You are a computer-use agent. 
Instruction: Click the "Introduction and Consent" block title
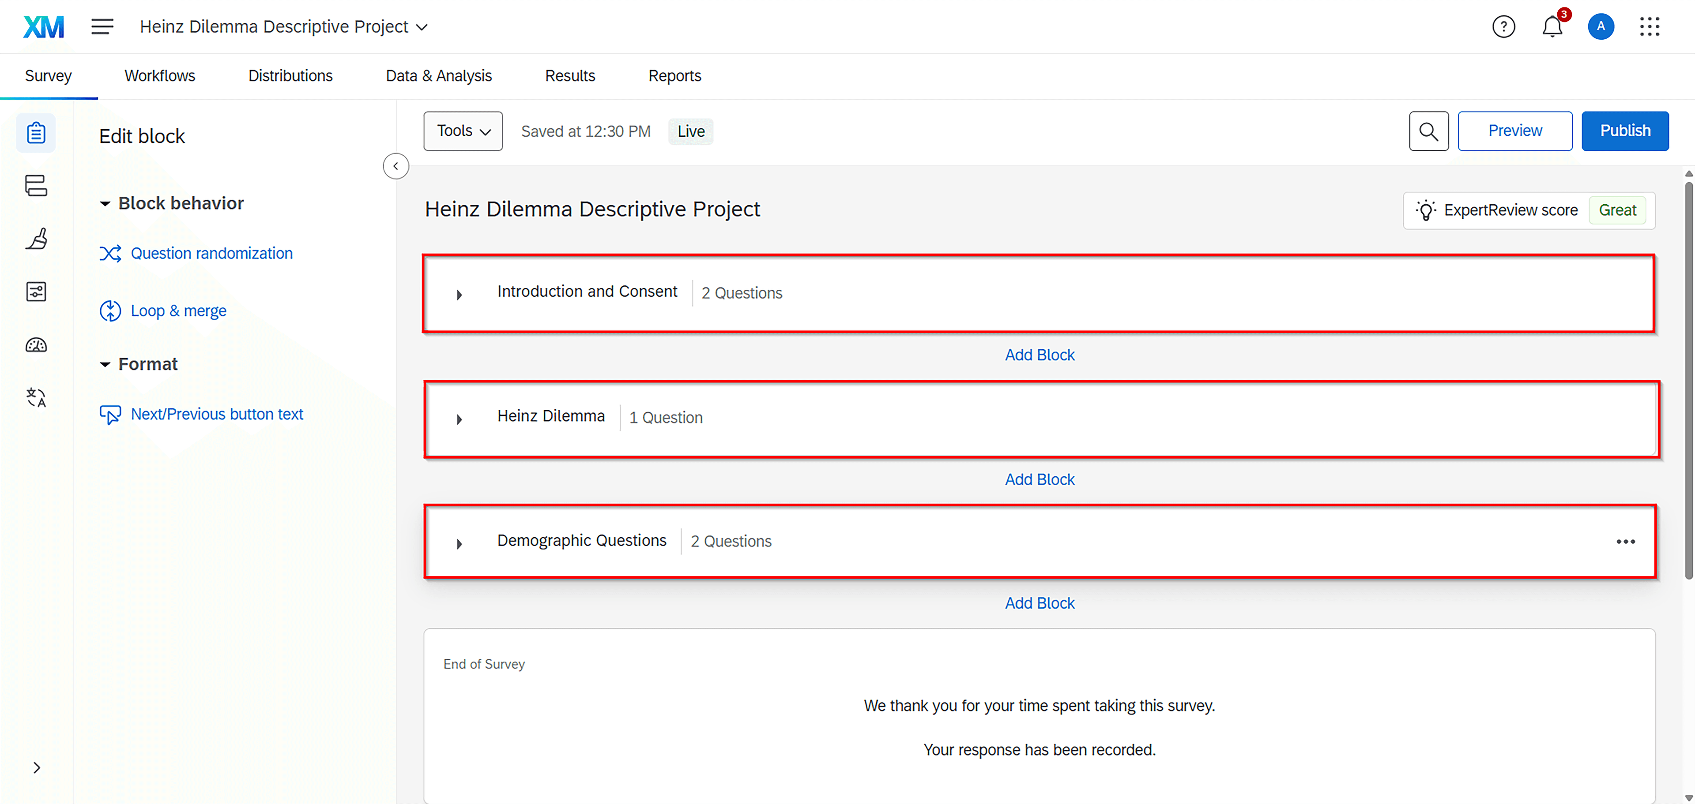(x=587, y=291)
